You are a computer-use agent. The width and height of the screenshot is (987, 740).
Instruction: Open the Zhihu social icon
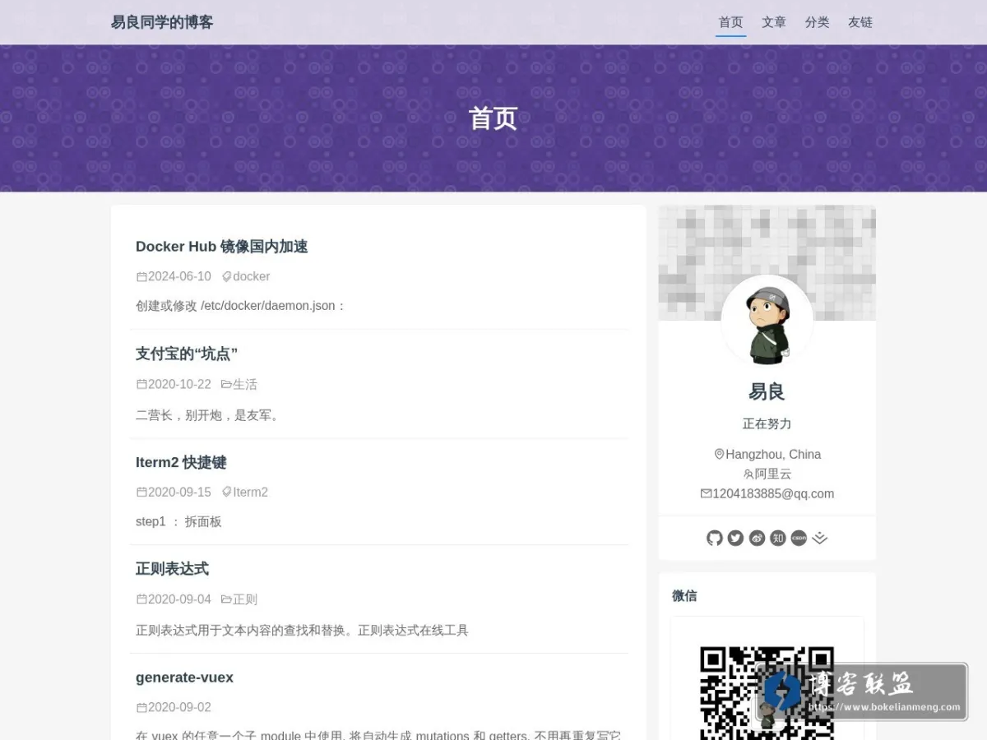pos(778,538)
